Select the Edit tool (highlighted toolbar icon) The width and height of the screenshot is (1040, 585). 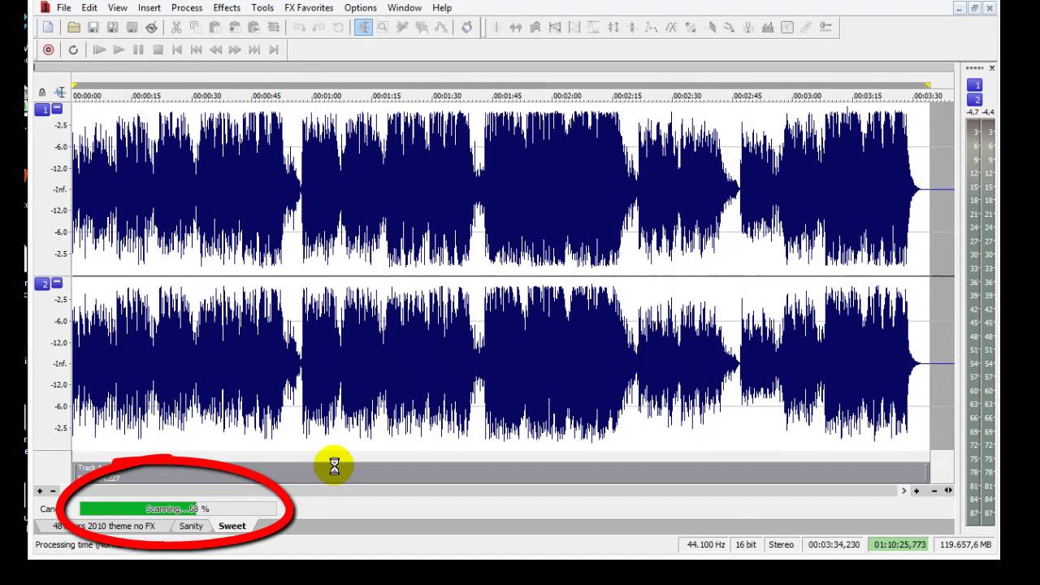point(363,27)
